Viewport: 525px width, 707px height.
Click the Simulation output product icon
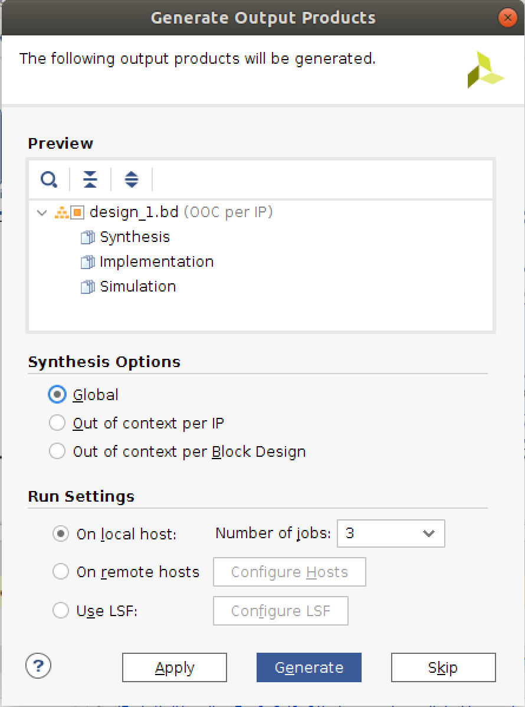87,287
